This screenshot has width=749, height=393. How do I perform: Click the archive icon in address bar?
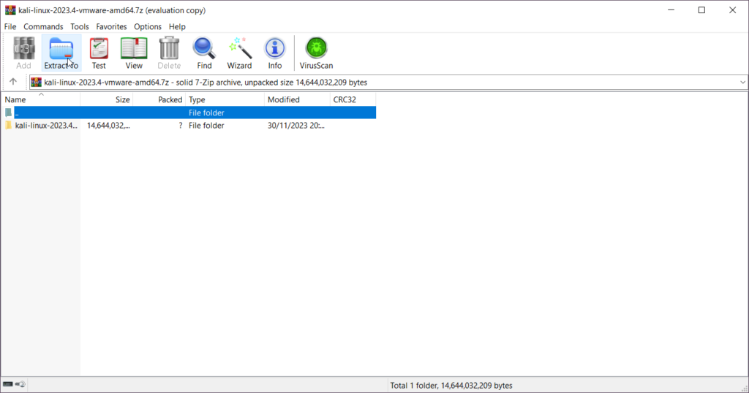coord(37,82)
